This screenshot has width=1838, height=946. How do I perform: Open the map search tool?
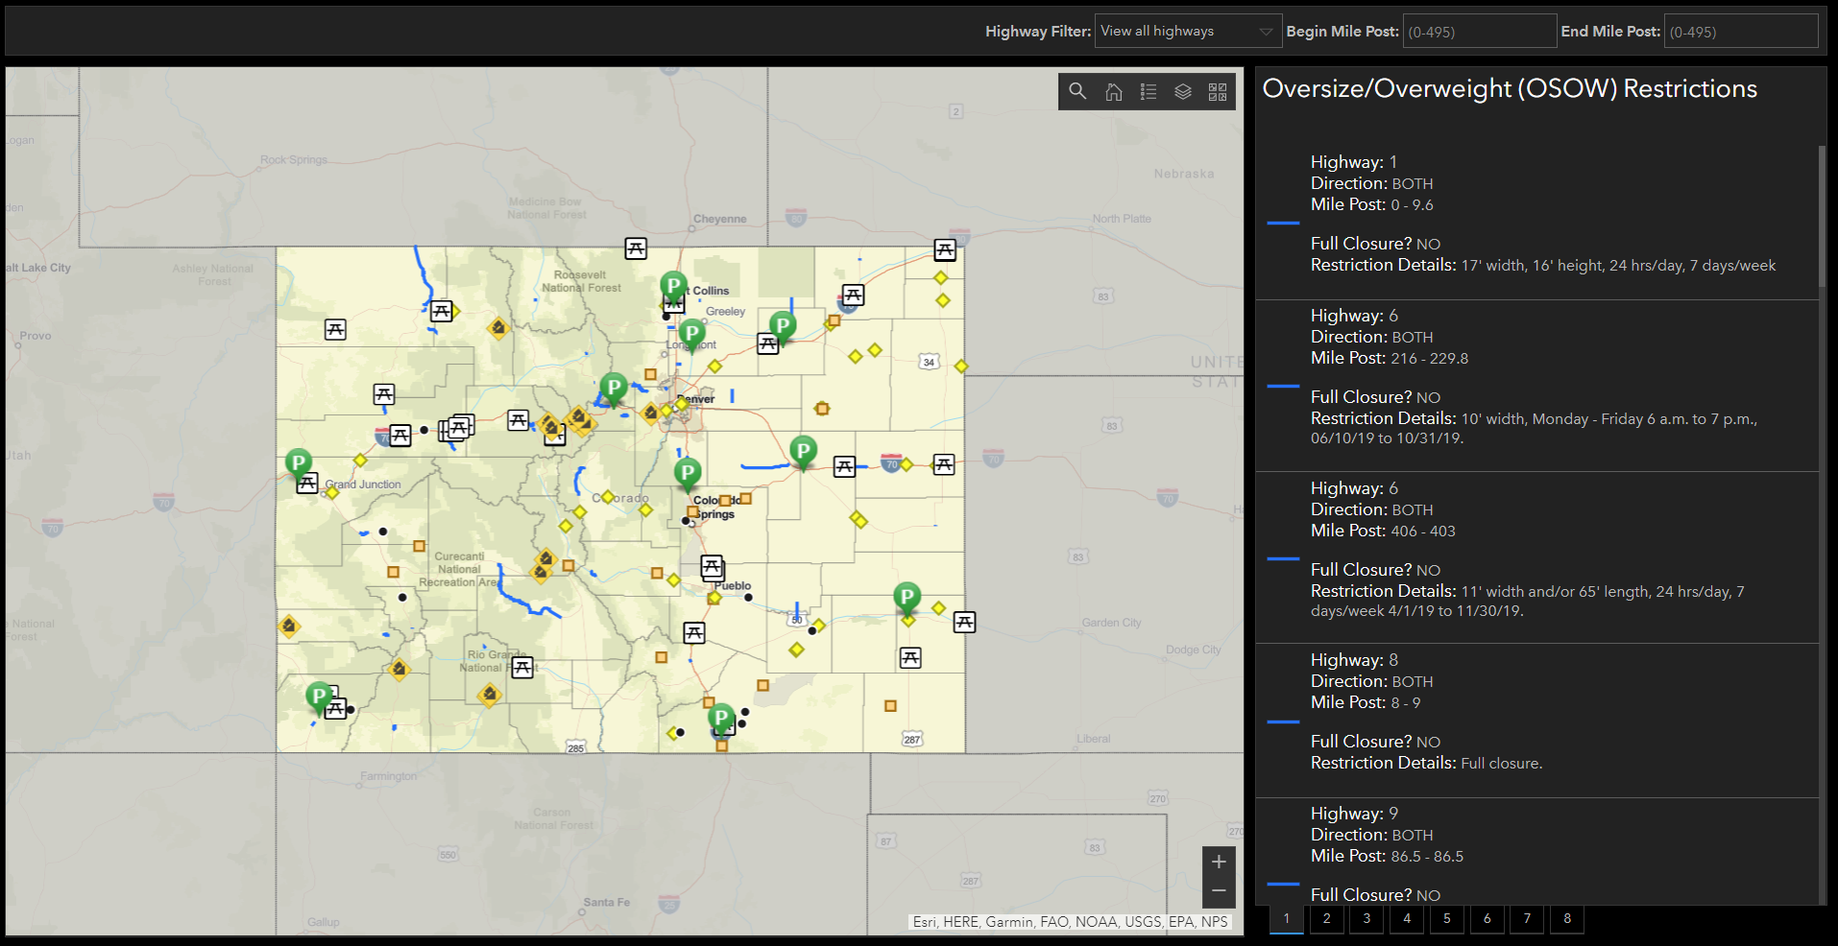click(x=1077, y=91)
